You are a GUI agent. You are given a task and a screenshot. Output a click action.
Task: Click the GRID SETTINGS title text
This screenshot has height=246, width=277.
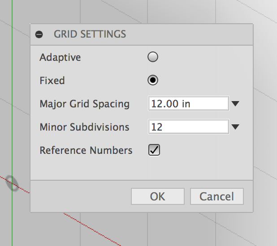click(90, 34)
